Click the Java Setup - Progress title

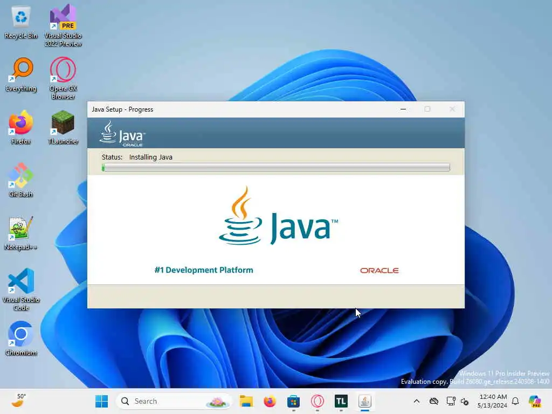coord(122,109)
